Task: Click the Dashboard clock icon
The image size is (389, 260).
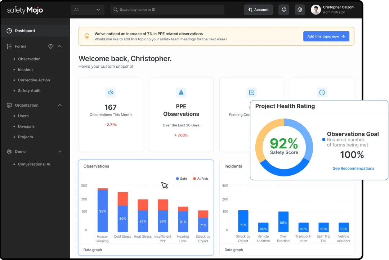Action: 9,31
